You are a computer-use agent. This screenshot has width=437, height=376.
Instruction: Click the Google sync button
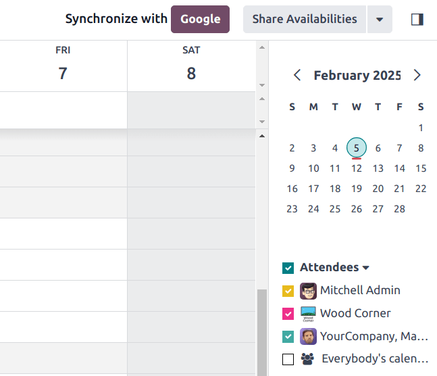(x=200, y=20)
